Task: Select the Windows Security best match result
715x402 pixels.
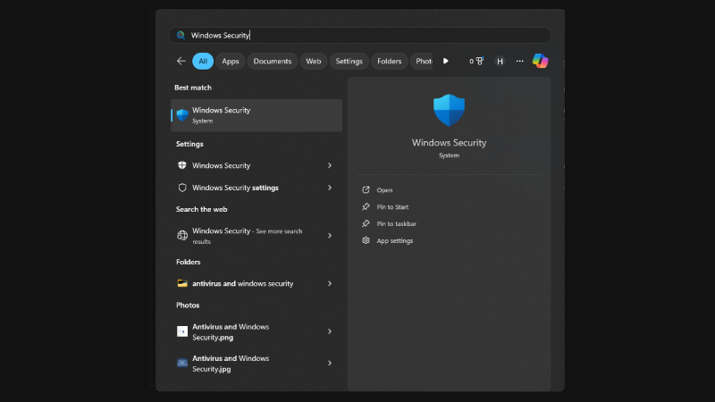Action: click(257, 115)
